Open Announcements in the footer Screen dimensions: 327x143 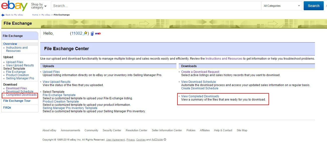point(71,130)
